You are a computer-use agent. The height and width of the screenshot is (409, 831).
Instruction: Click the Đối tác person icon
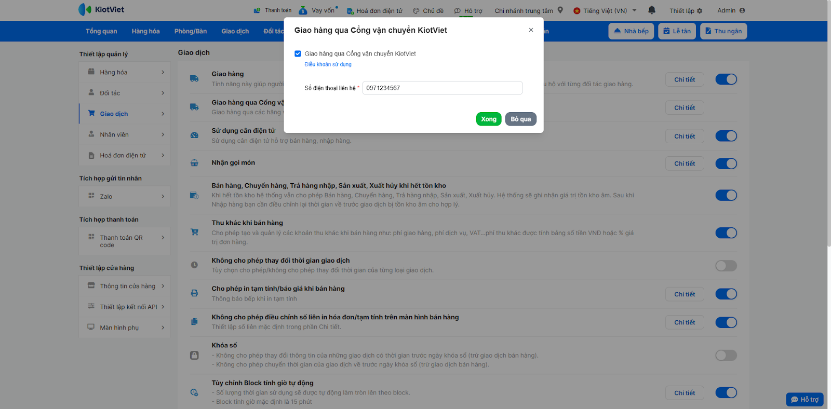[91, 92]
